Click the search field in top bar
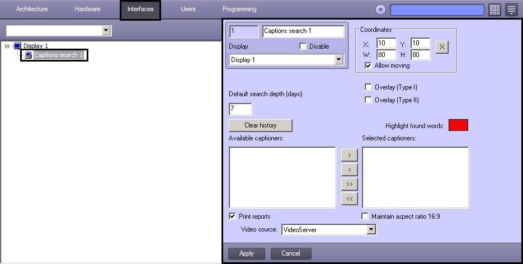The image size is (523, 264). point(437,10)
